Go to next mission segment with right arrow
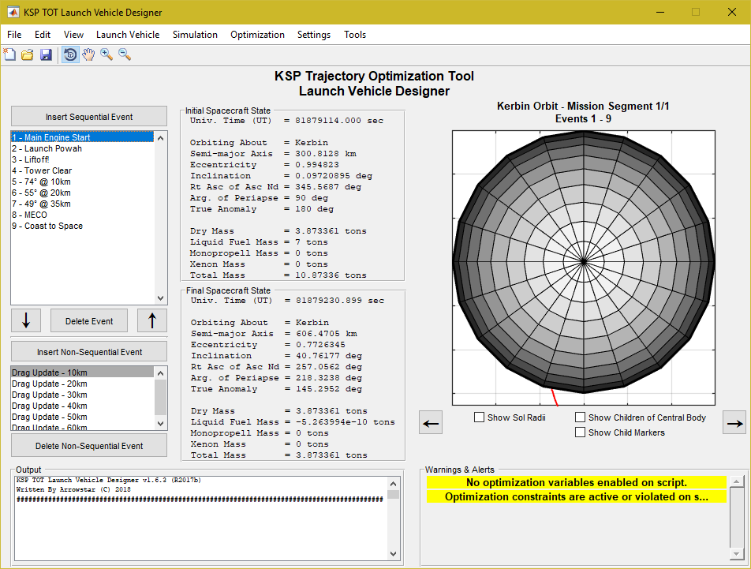751x569 pixels. pyautogui.click(x=734, y=423)
